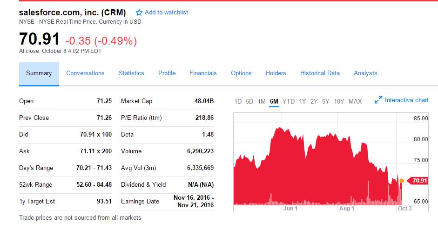This screenshot has height=229, width=438.
Task: Click the Interactive chart expand arrows icon
Action: pos(378,100)
